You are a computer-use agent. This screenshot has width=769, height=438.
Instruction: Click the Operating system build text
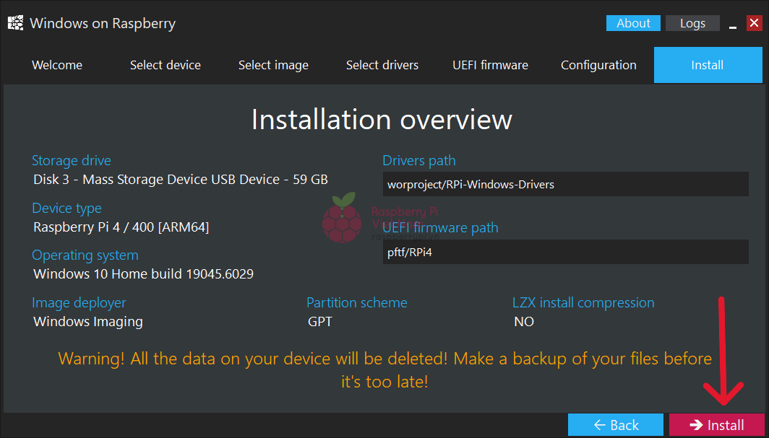[x=143, y=274]
